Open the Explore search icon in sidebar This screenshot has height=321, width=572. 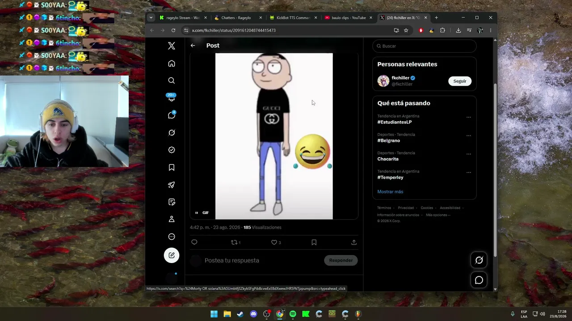coord(172,81)
